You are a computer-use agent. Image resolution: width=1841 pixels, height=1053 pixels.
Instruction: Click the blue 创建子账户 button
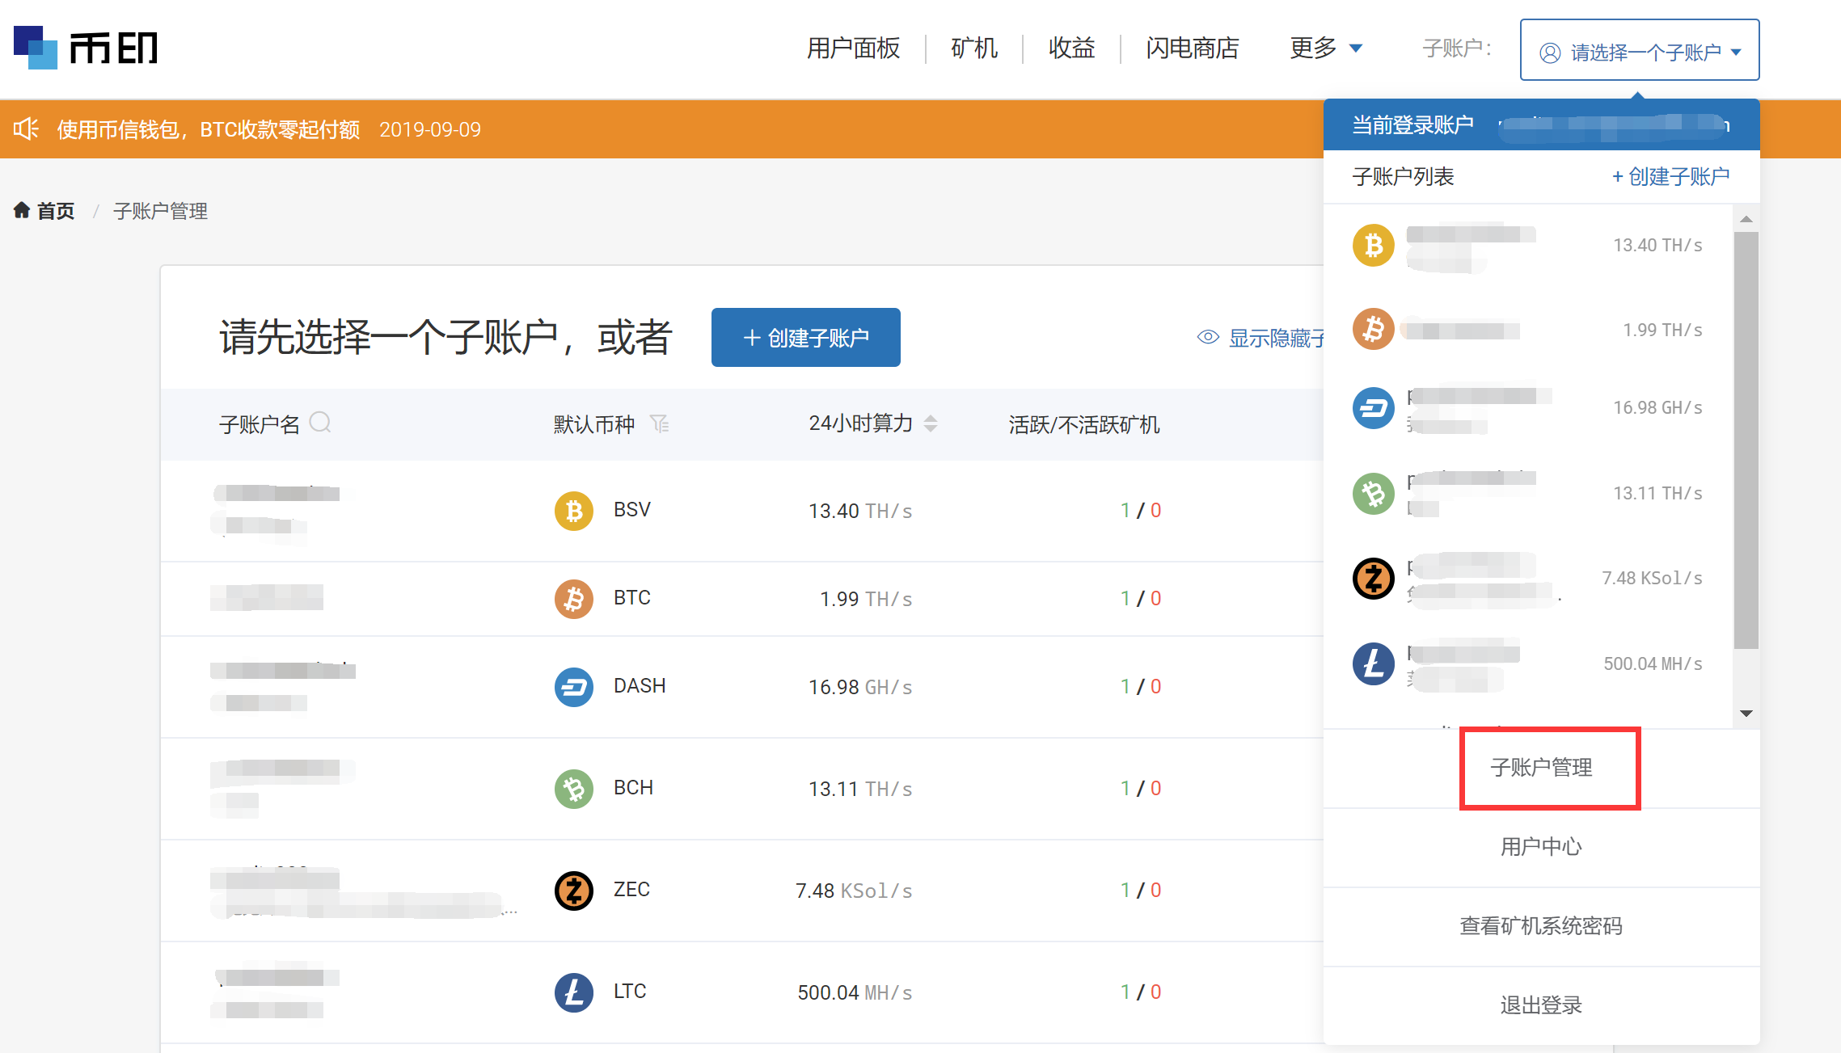[806, 337]
